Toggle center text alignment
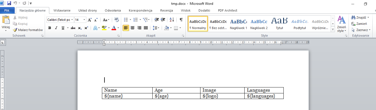Viewport: 376px width, 110px height. tap(133, 28)
